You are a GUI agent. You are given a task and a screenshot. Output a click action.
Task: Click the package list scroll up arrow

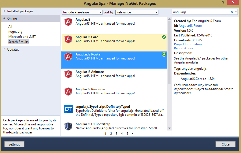(x=169, y=19)
